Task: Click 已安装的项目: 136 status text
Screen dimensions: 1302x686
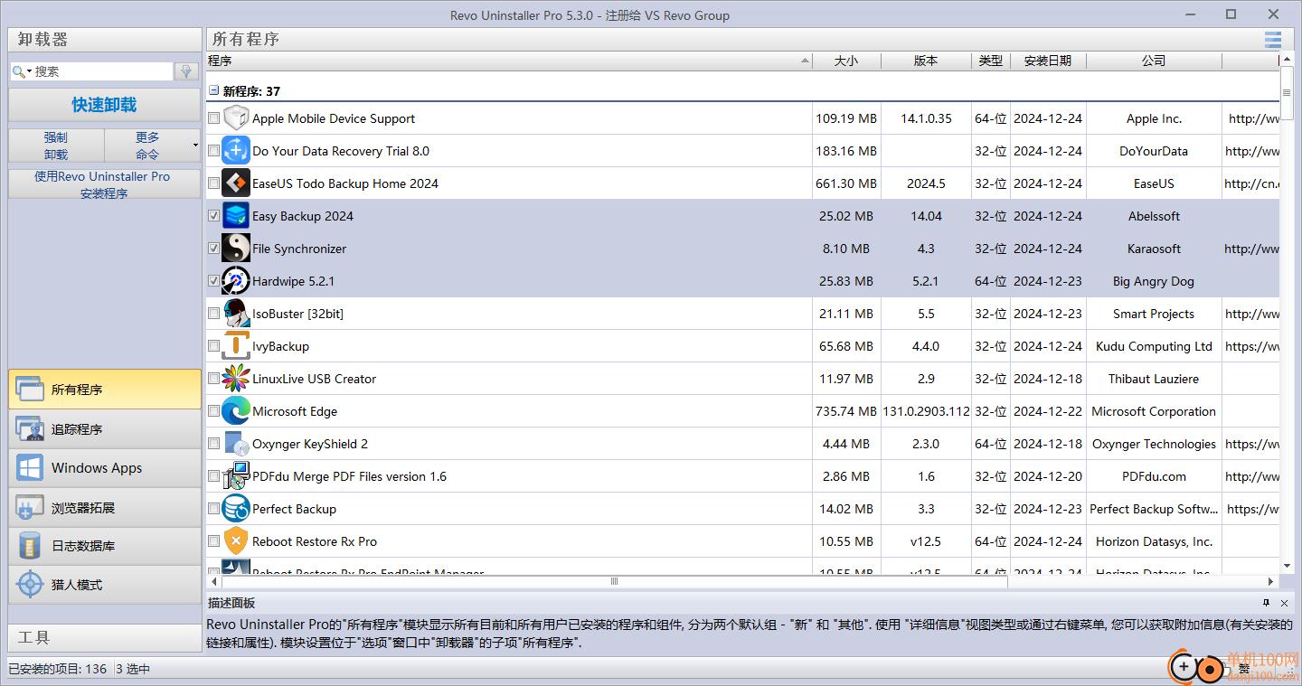Action: pos(58,669)
